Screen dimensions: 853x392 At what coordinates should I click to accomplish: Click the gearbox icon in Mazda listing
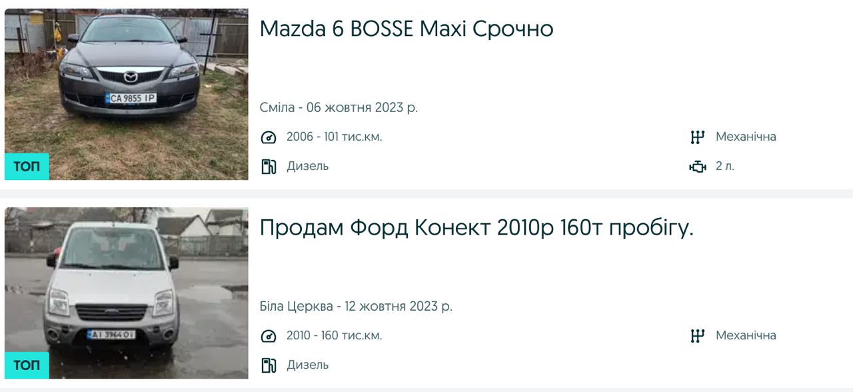697,137
